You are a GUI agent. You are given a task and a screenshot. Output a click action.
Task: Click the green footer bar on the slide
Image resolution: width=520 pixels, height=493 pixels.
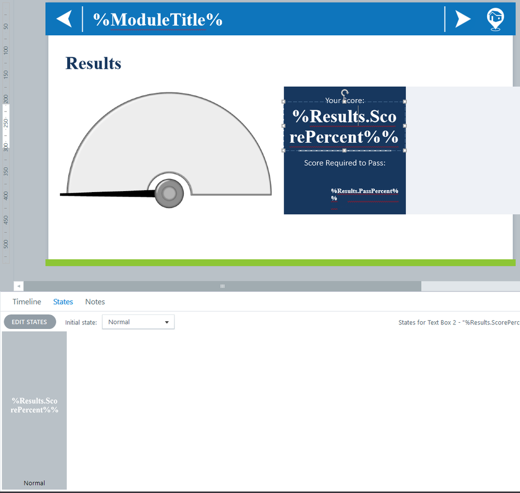[x=280, y=263]
